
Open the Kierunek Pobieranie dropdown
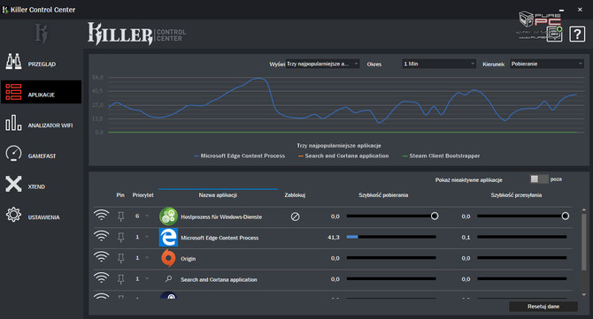[x=546, y=64]
